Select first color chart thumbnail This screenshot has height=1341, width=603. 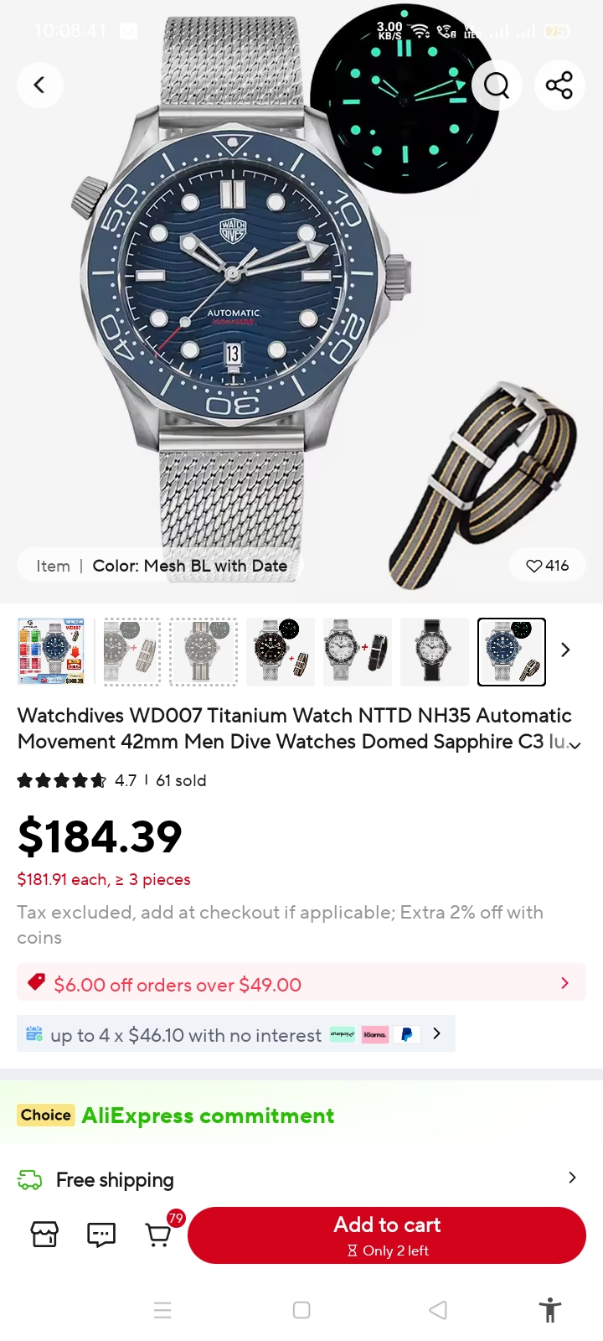[x=51, y=652]
